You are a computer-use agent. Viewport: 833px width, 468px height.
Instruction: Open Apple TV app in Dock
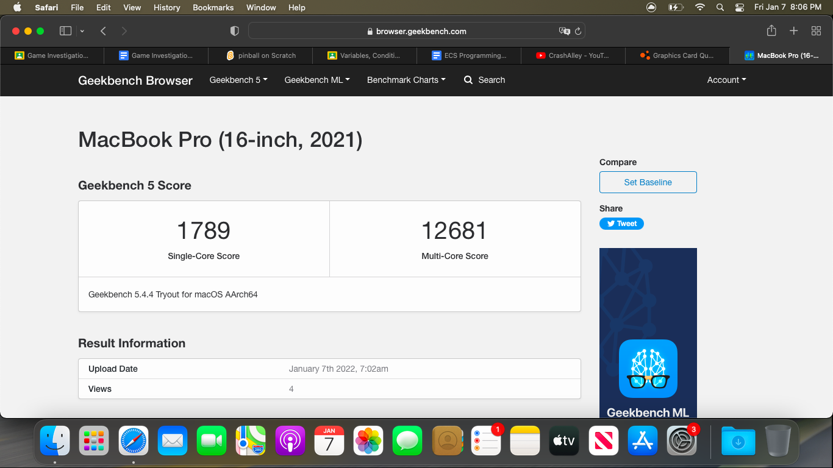[564, 441]
